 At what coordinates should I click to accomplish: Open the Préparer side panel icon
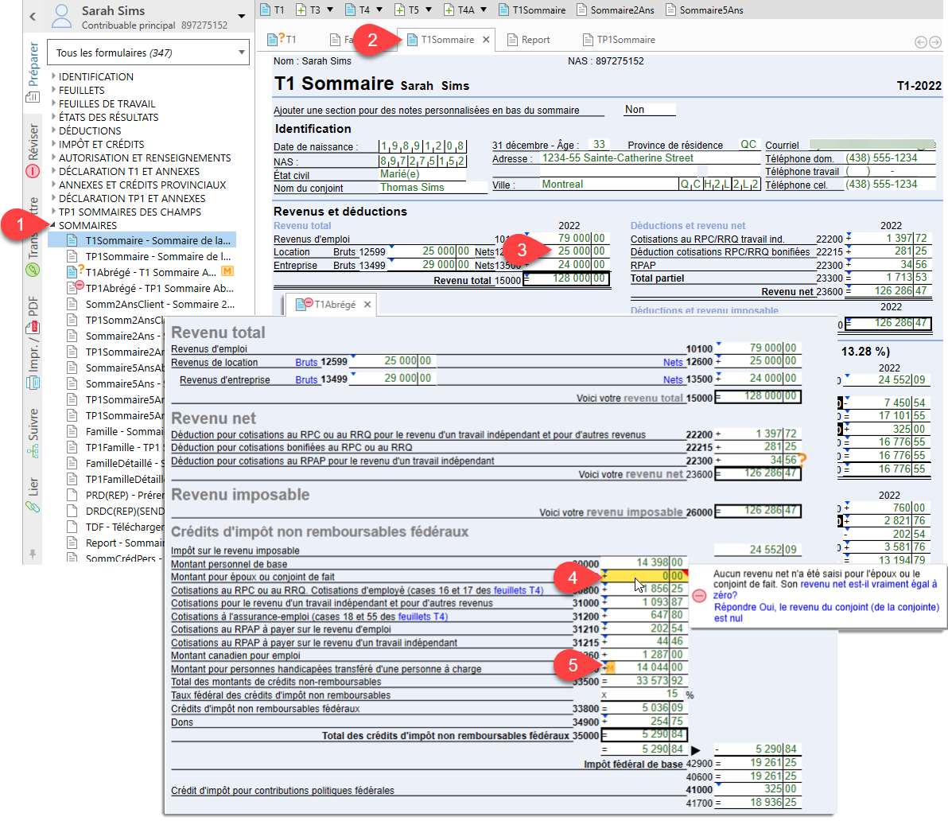coord(33,97)
